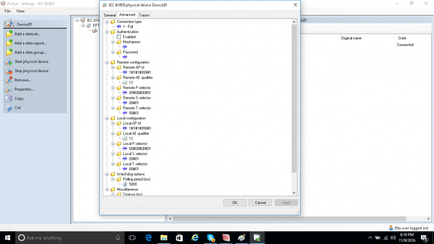Click the Remove device icon
This screenshot has height=244, width=434.
(x=9, y=80)
